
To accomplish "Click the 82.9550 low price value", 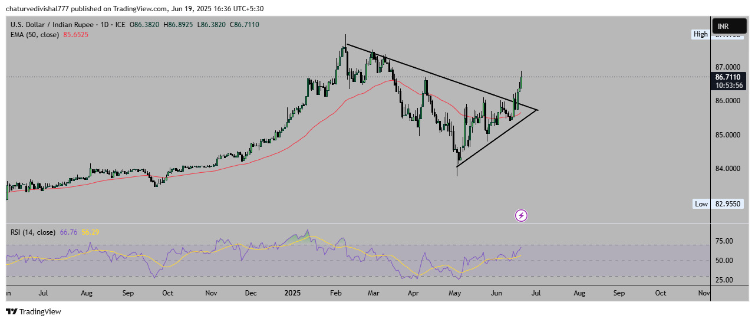I will (728, 203).
